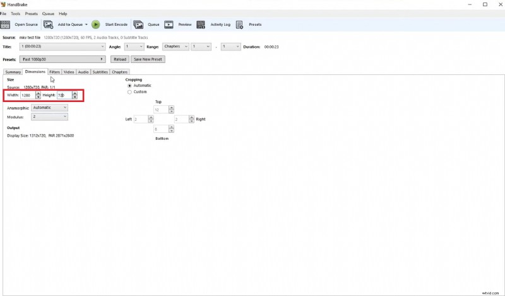
Task: Click the Preview film icon
Action: (169, 25)
